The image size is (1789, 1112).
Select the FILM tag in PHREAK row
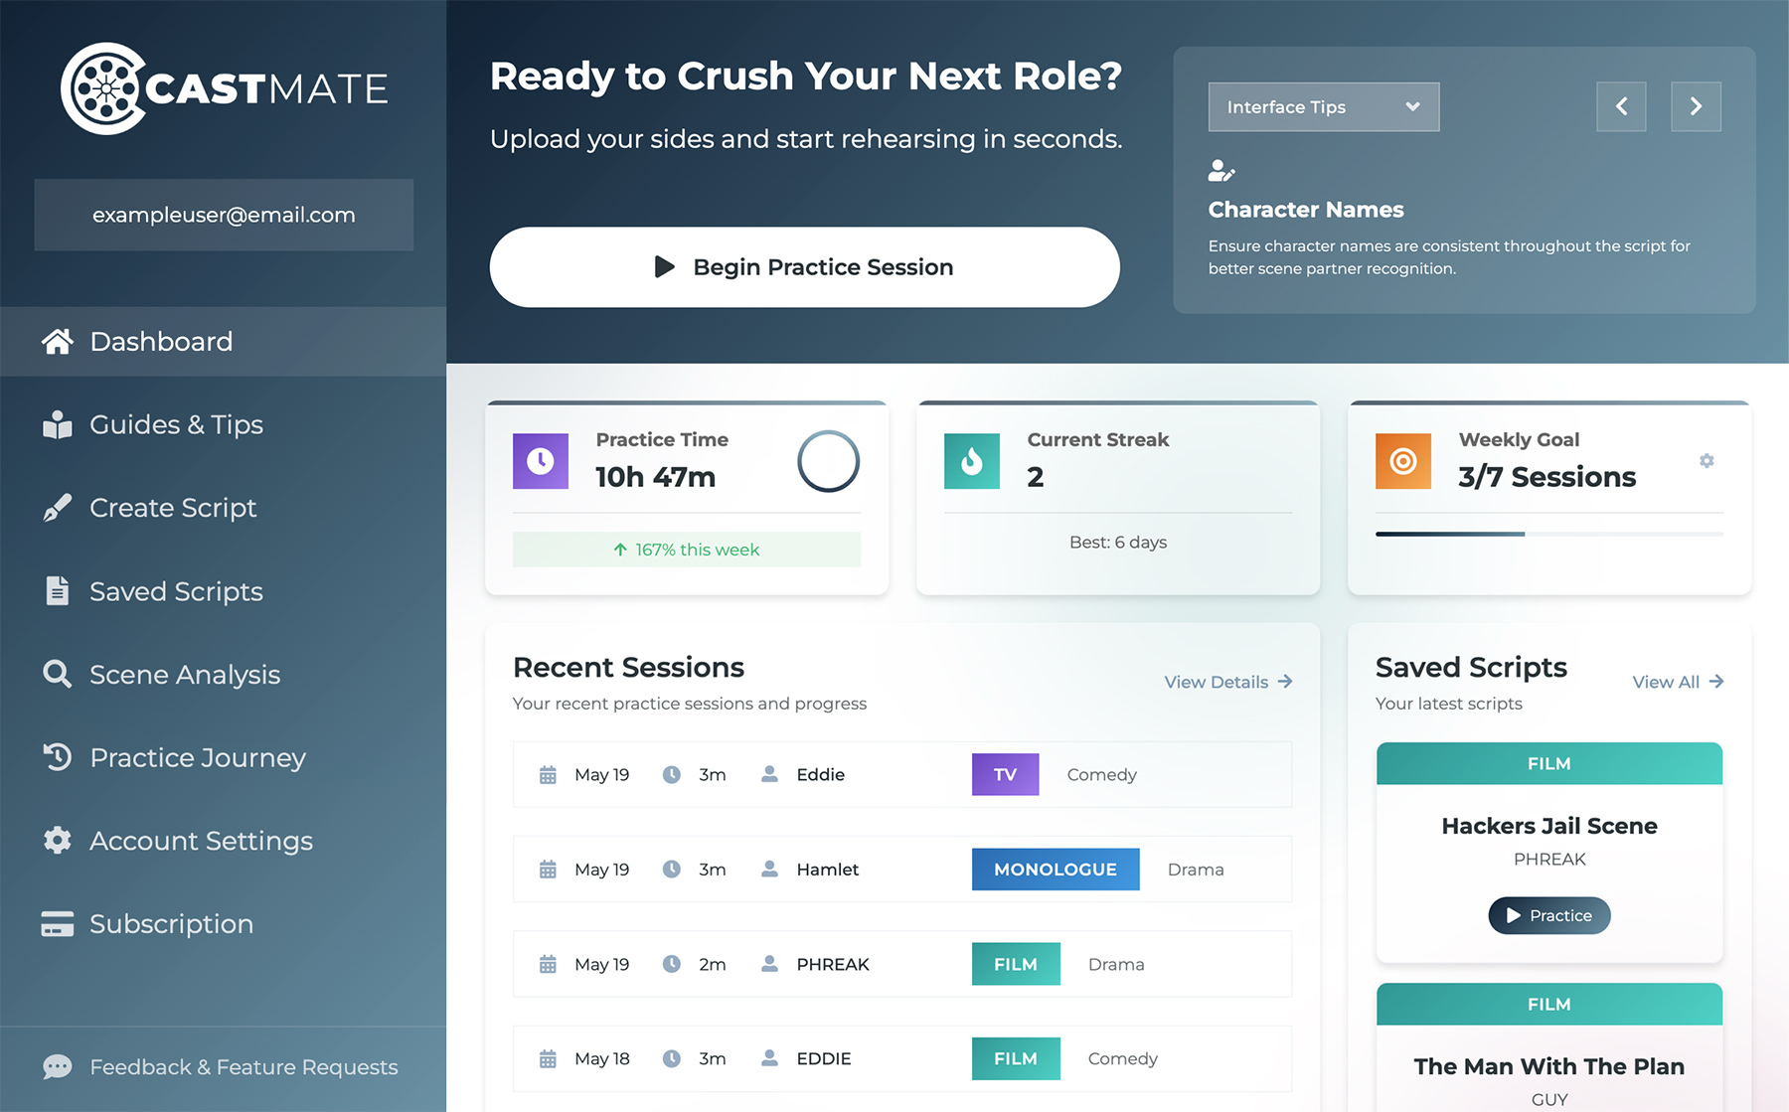[x=1016, y=964]
